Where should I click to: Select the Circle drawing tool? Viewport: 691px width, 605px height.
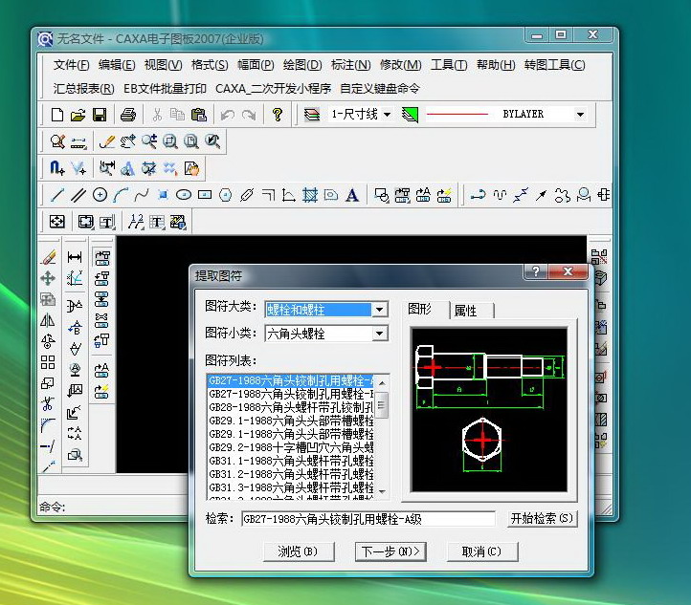click(100, 194)
